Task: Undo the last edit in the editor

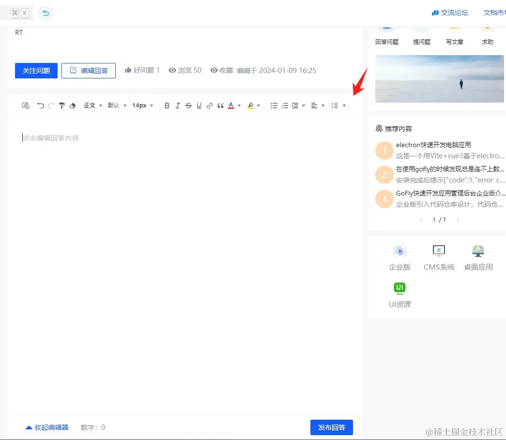Action: [x=40, y=106]
